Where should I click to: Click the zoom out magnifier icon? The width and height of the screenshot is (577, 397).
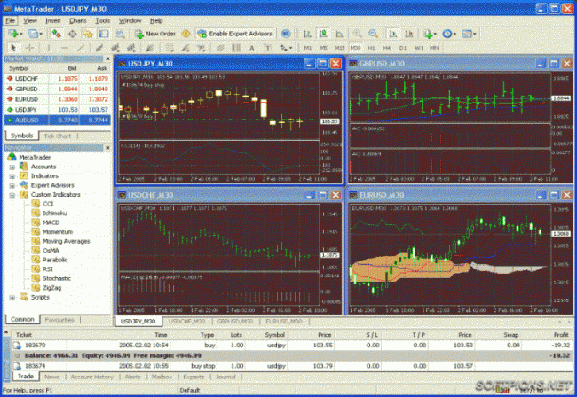click(373, 34)
